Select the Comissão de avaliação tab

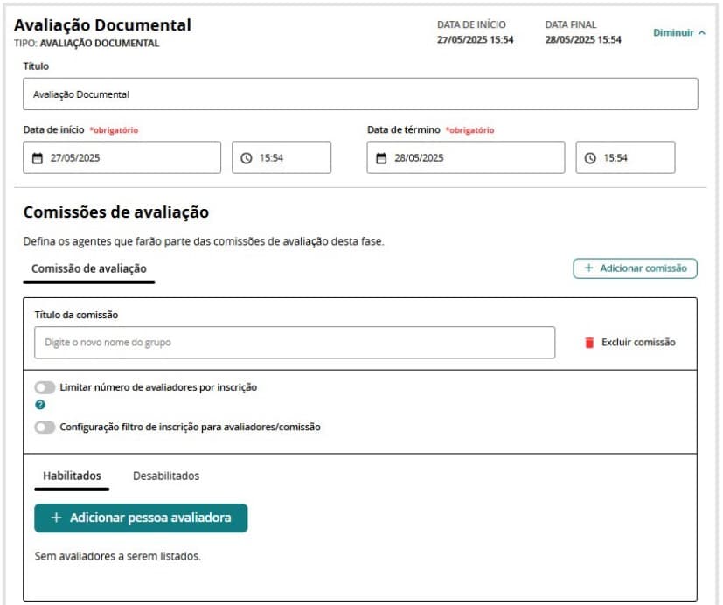coord(88,268)
